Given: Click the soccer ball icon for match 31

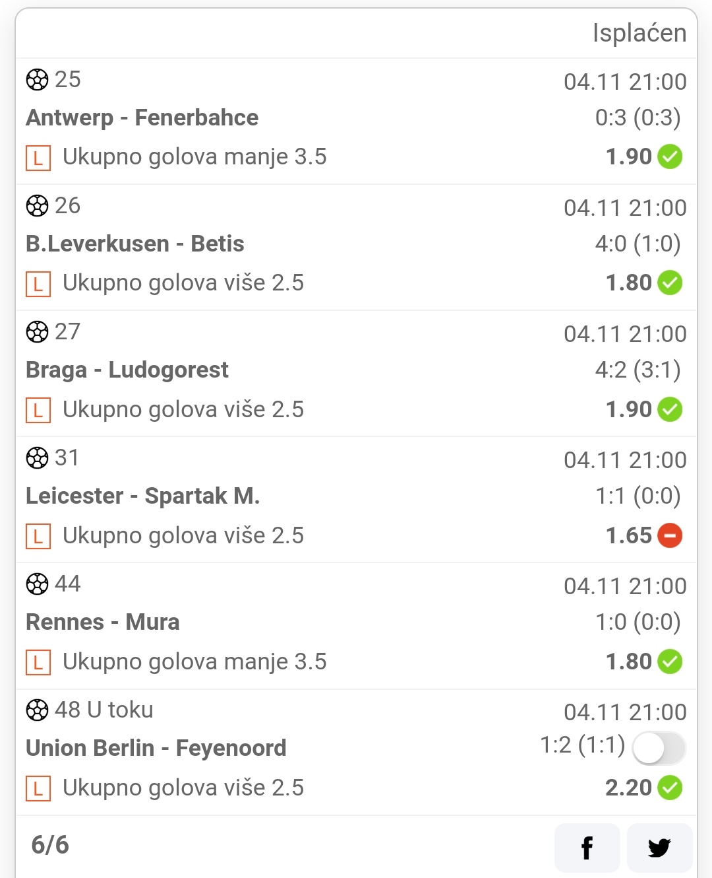Looking at the screenshot, I should coord(37,458).
